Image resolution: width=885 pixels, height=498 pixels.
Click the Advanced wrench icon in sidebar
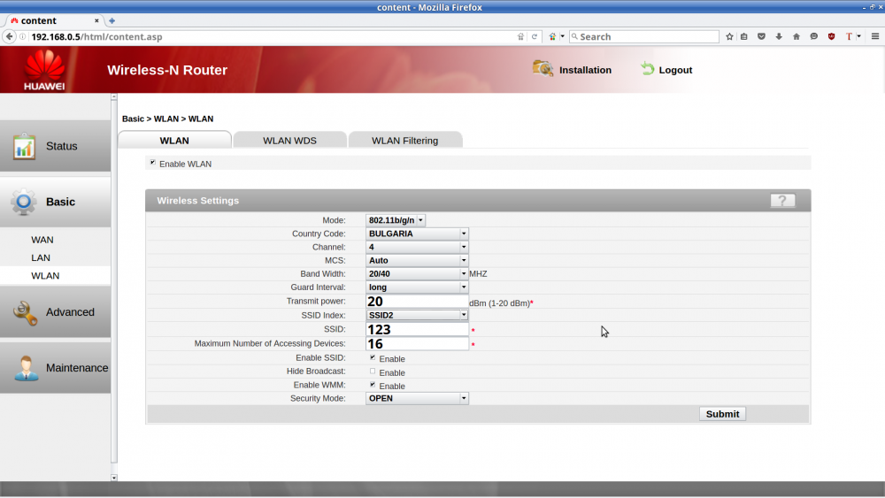coord(24,312)
